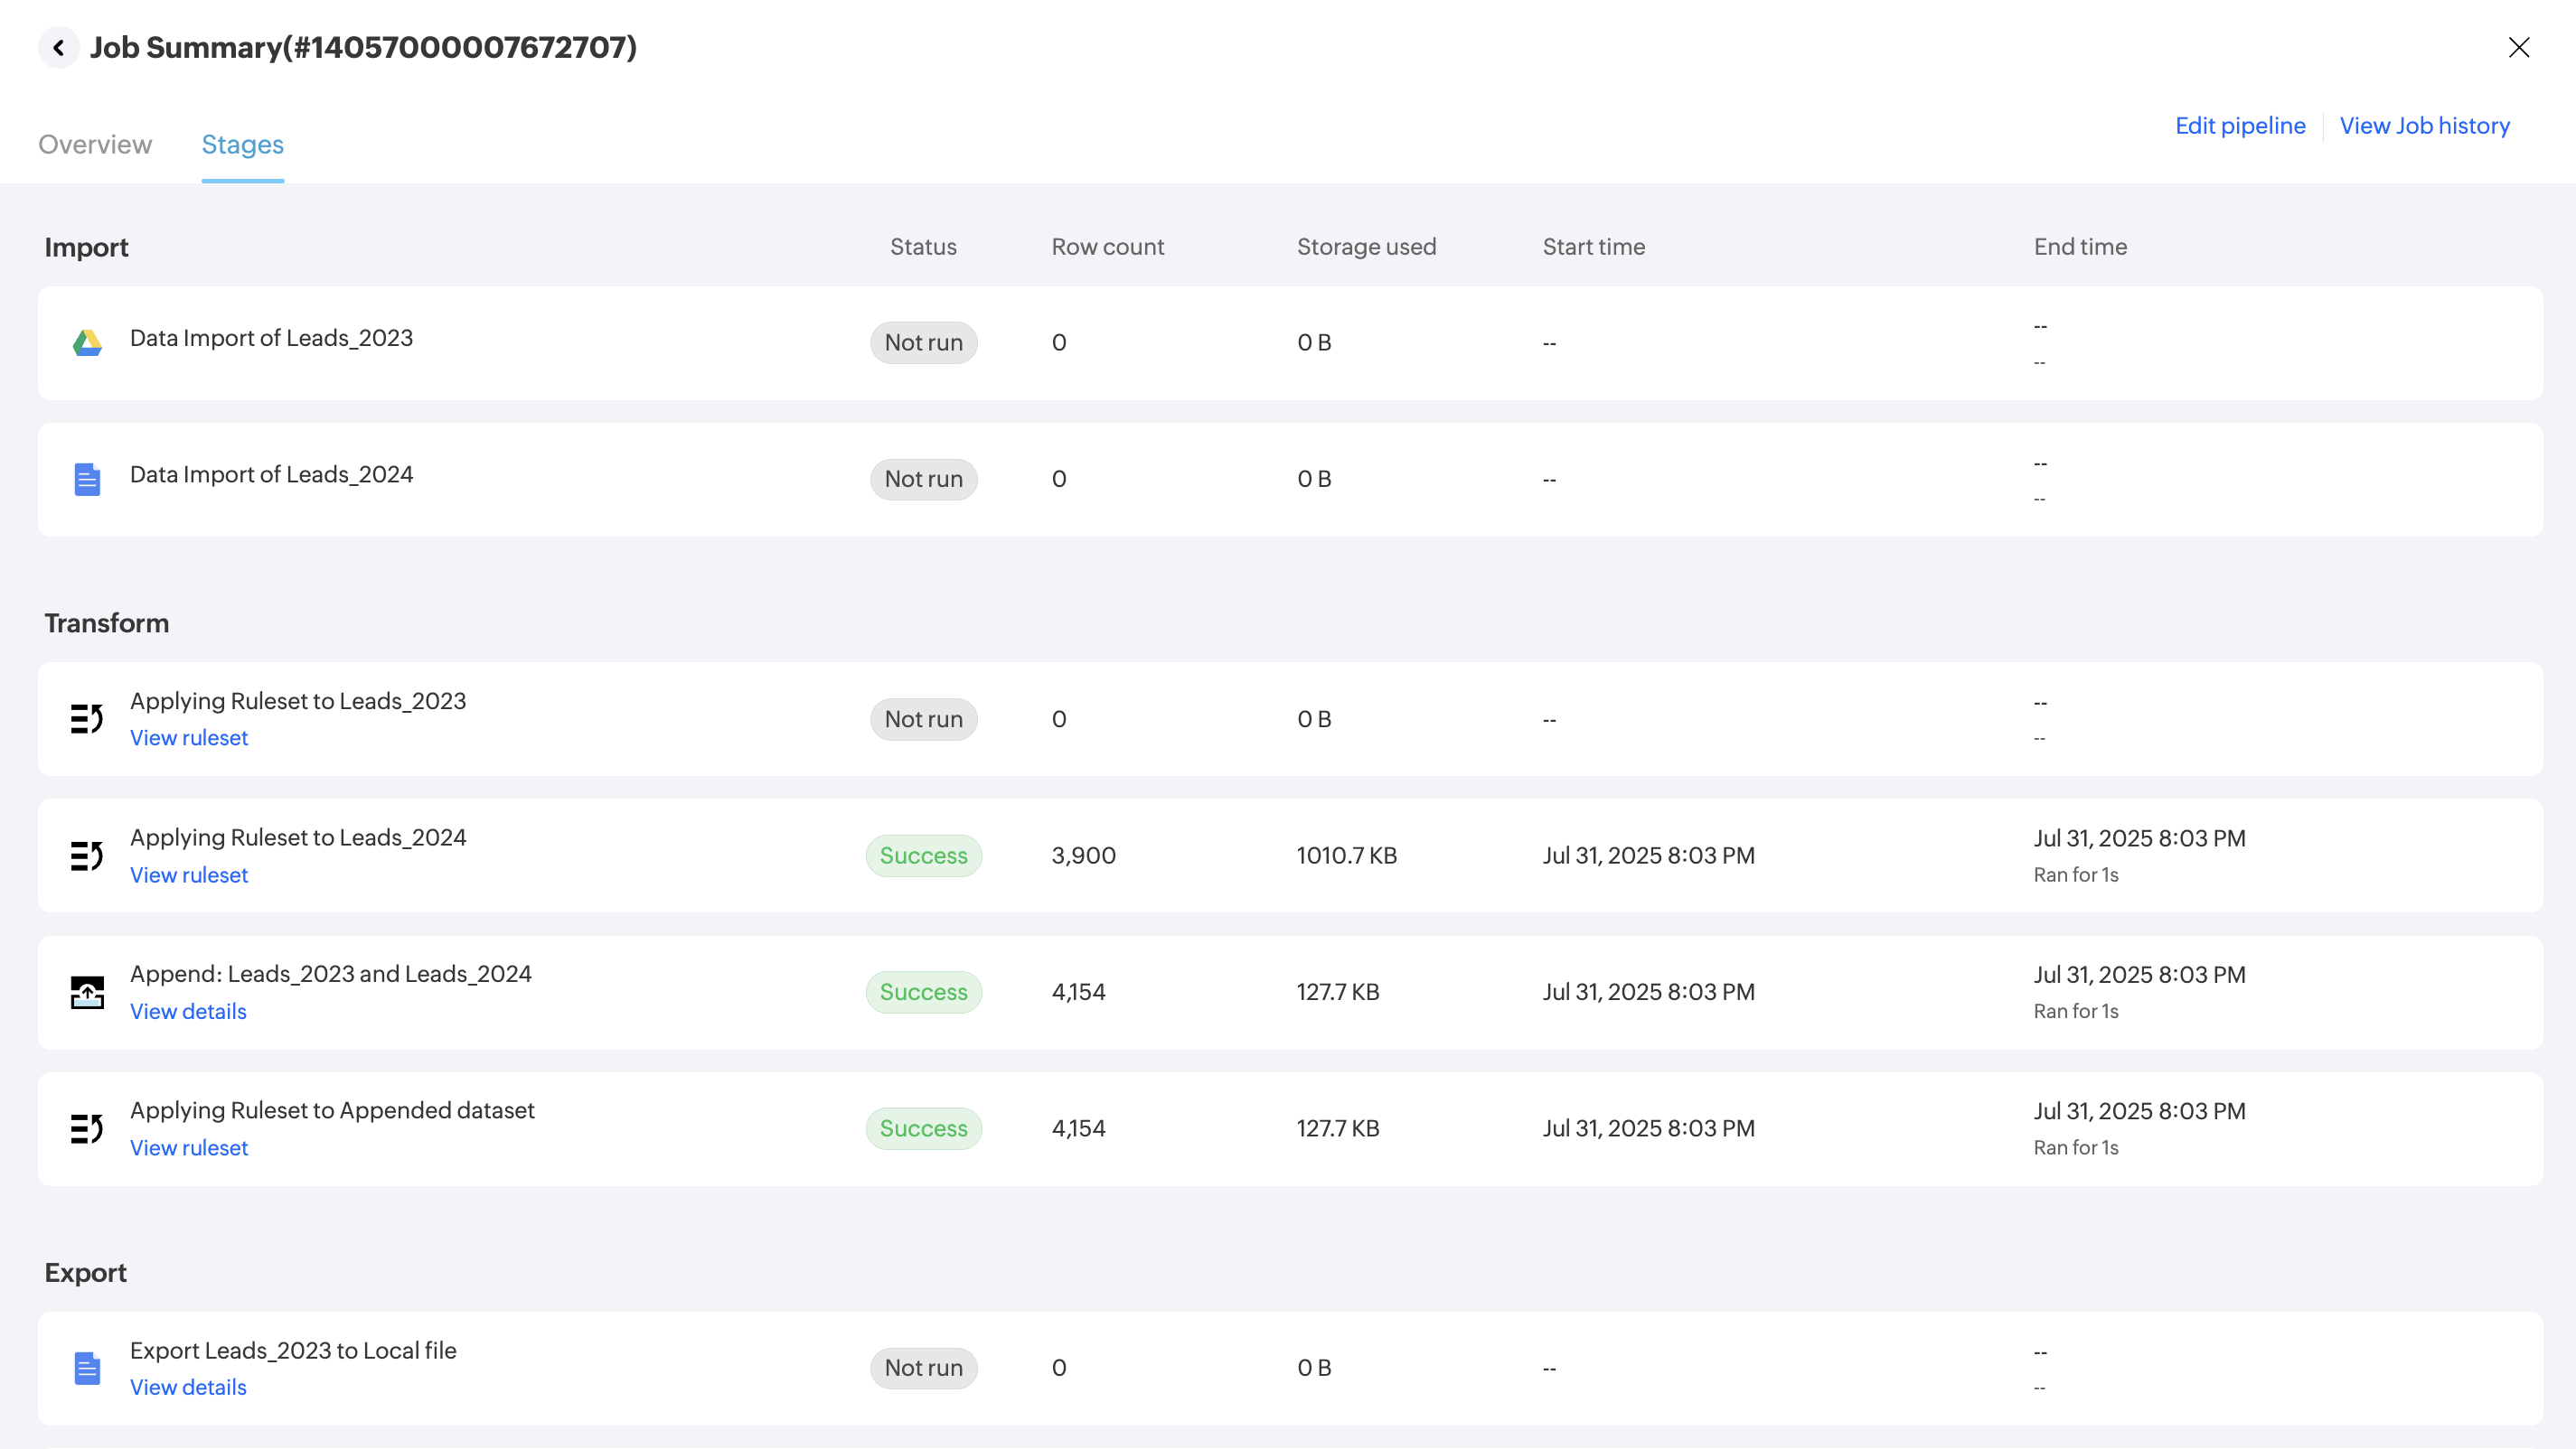Close the Job Summary panel

click(x=2518, y=47)
